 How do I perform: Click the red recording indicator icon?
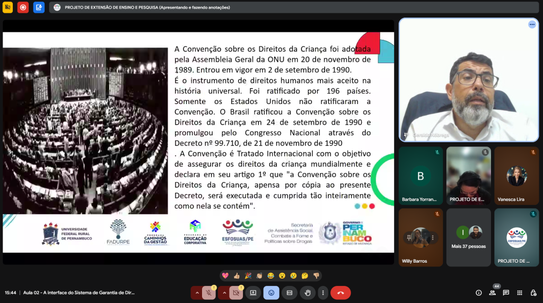click(x=23, y=7)
